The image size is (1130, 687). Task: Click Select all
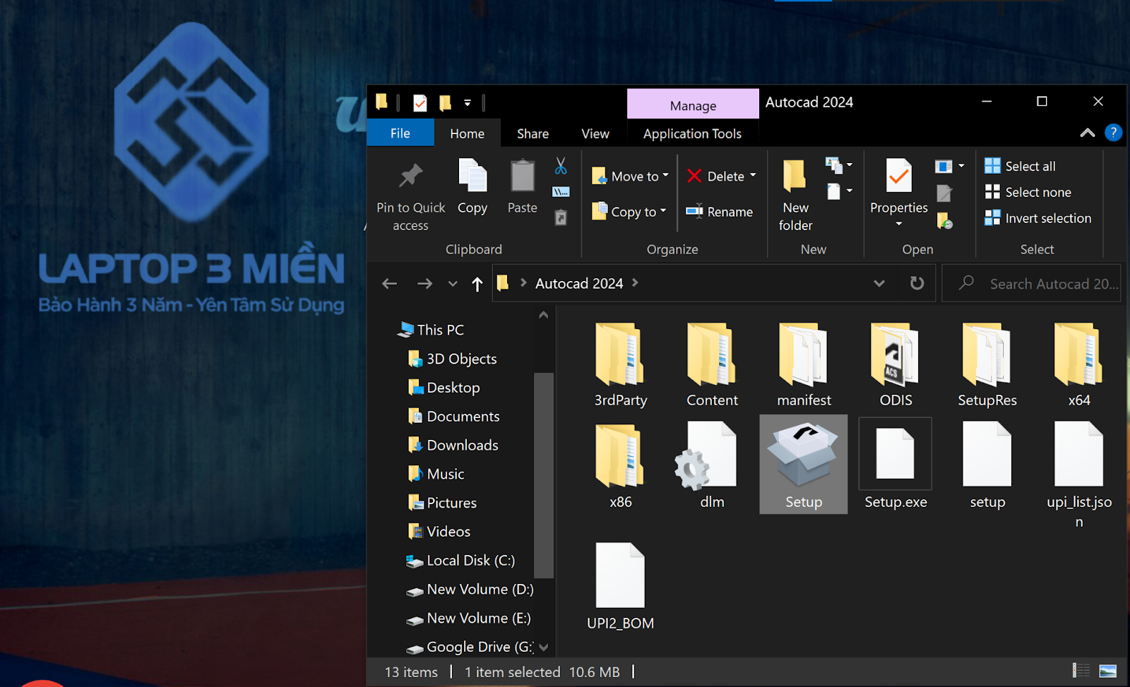pyautogui.click(x=1020, y=166)
